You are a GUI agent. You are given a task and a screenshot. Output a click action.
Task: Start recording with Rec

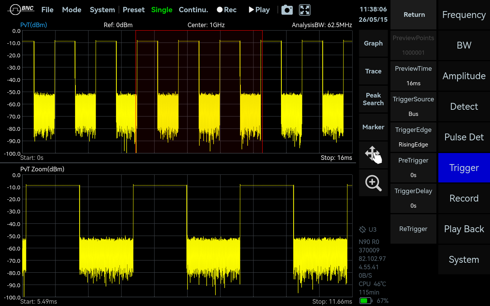(x=227, y=10)
